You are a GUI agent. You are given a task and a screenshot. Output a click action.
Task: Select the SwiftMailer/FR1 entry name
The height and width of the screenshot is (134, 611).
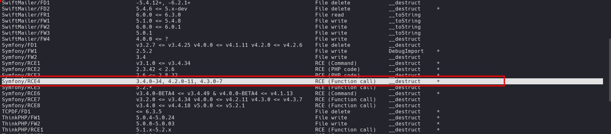tap(26, 15)
